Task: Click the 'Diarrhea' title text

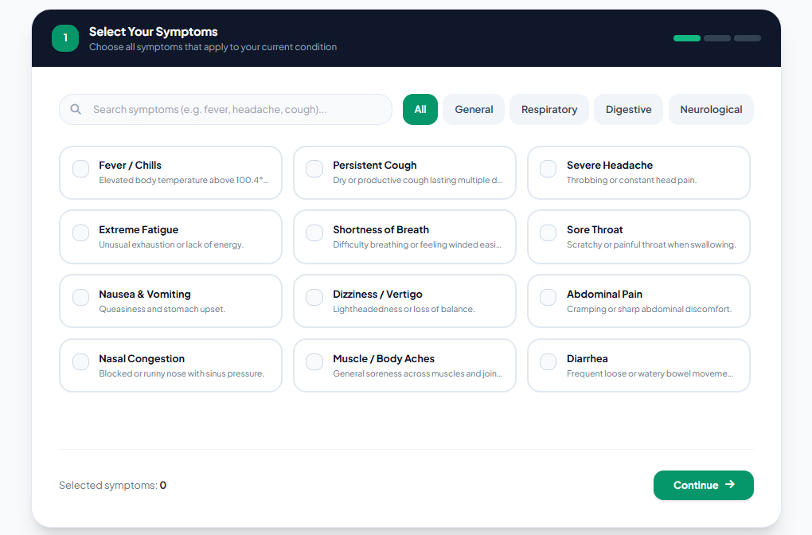Action: pos(588,358)
